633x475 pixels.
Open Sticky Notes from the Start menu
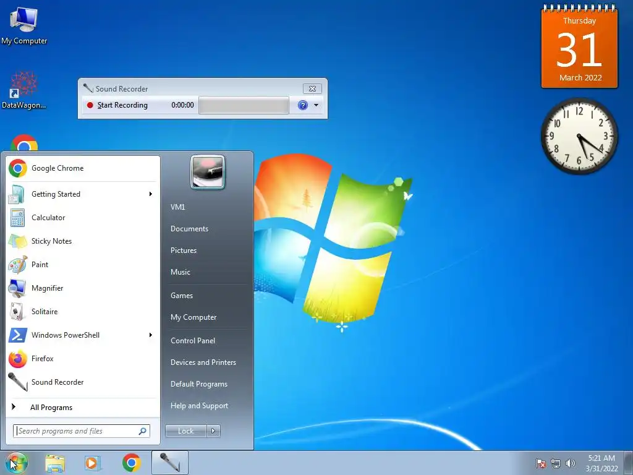[83, 241]
